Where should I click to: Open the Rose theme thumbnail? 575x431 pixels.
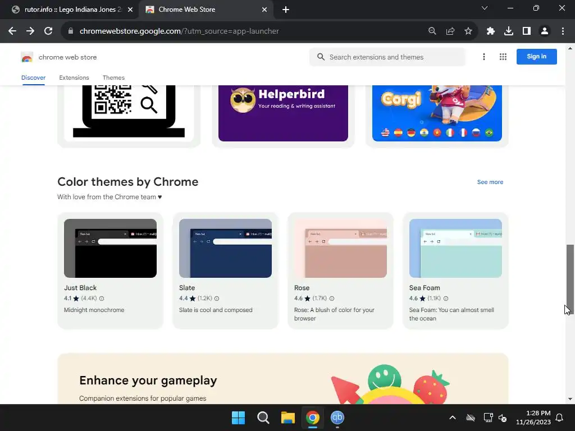[x=341, y=248]
